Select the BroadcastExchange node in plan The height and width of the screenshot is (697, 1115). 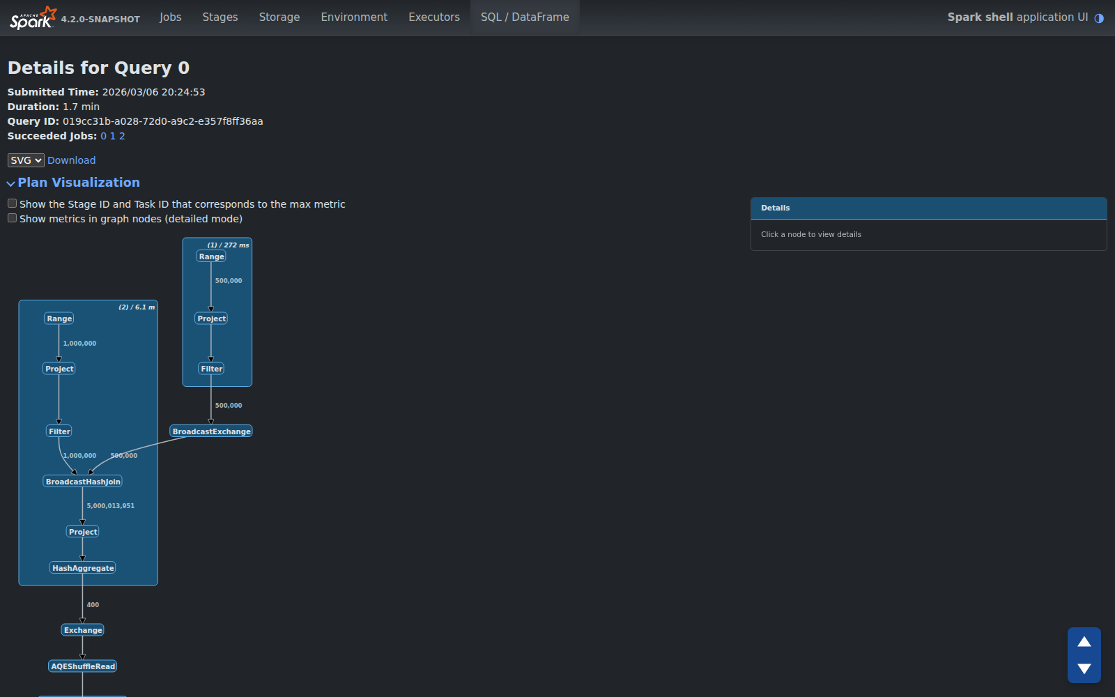(211, 431)
